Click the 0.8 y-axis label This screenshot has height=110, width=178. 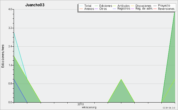coord(10,84)
